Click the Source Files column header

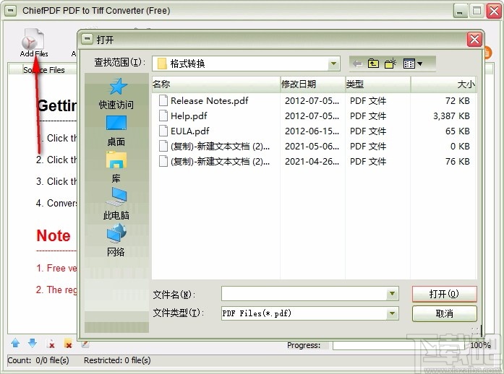point(43,70)
